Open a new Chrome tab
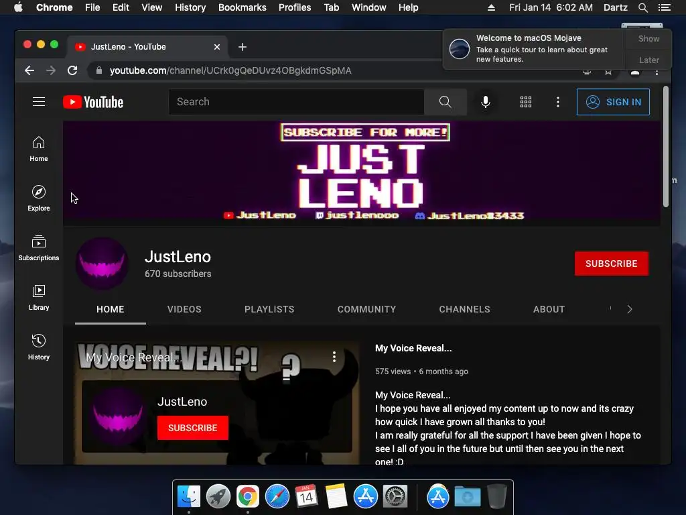Viewport: 686px width, 515px height. tap(243, 47)
